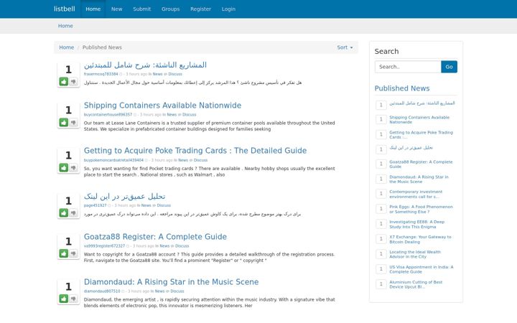Open user profile diamondaud907510
This screenshot has width=517, height=323.
[x=102, y=291]
